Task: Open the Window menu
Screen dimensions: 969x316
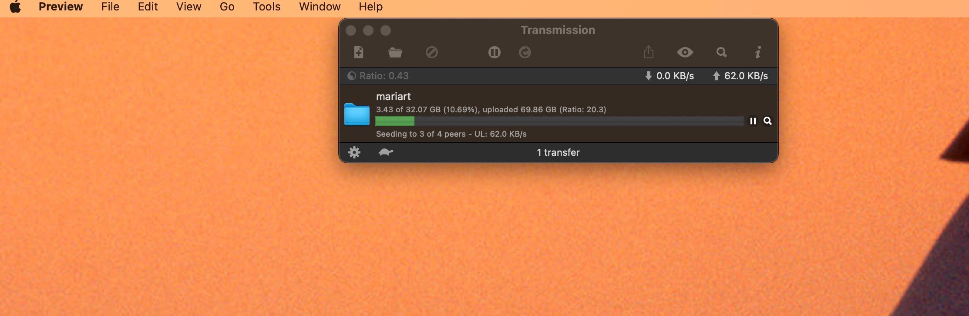Action: coord(320,7)
